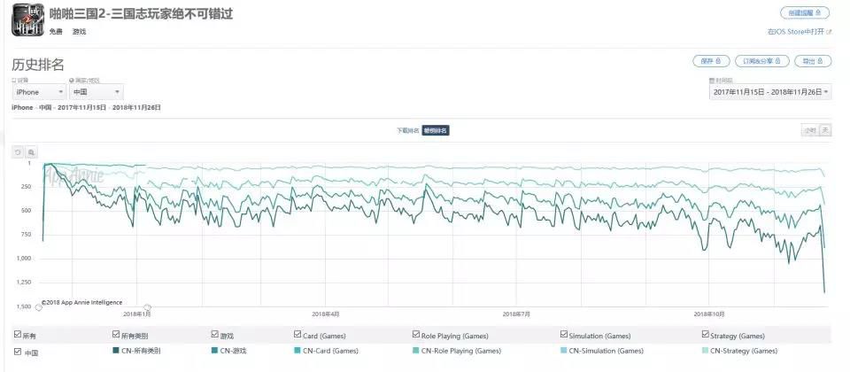Click the CN-Card (Games) legend color swatch
Screen dimensions: 850x372
[297, 351]
